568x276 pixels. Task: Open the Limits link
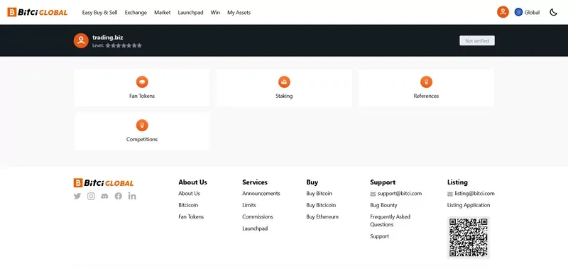click(x=249, y=205)
